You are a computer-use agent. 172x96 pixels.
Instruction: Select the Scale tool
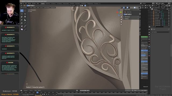22,17
